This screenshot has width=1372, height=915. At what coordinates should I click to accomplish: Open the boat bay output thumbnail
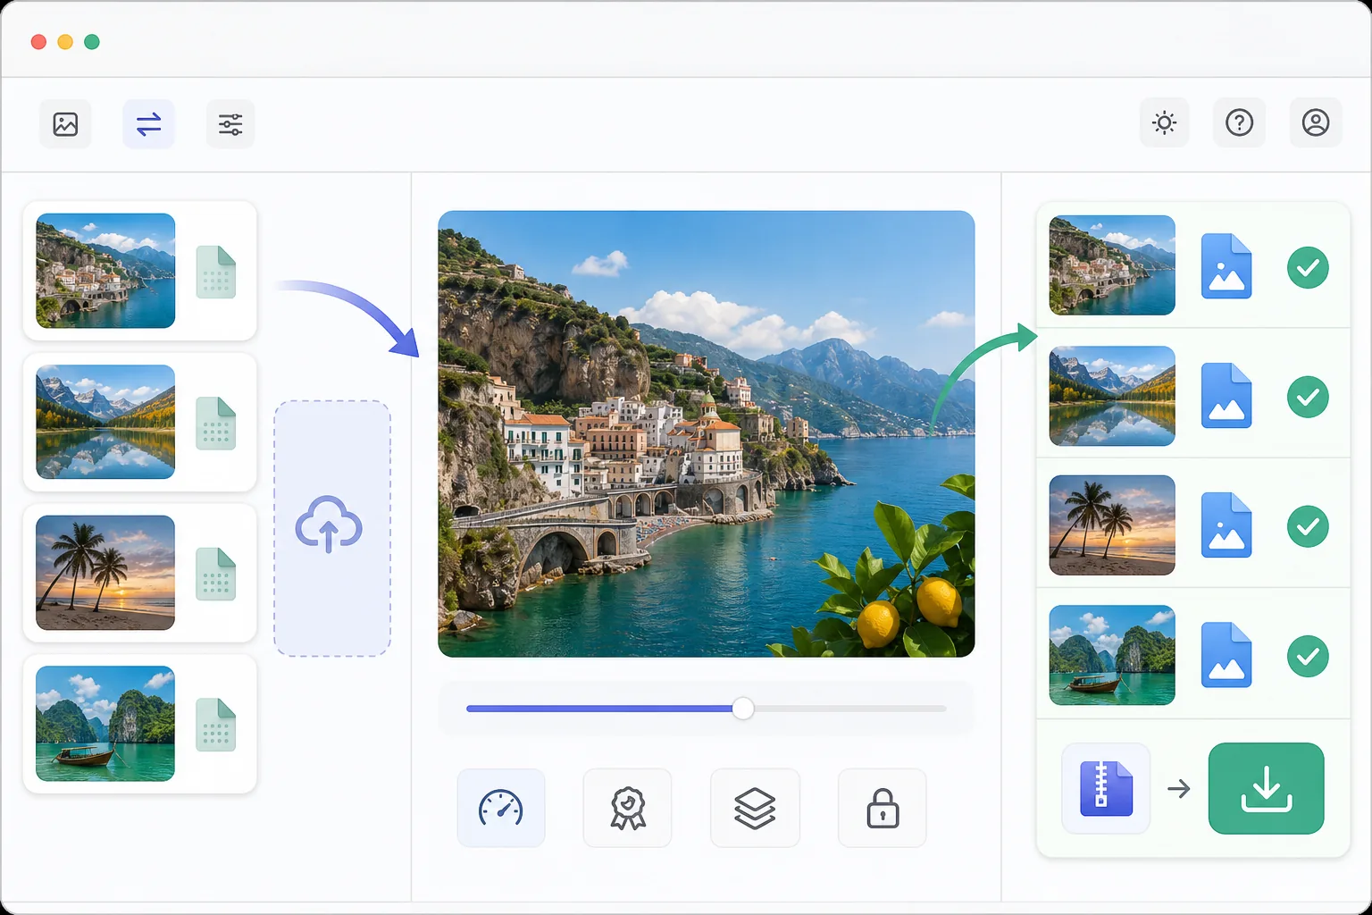coord(1112,655)
